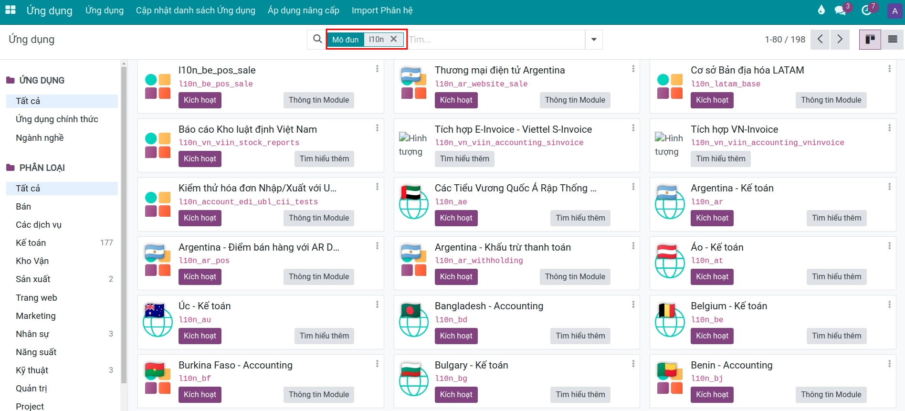
Task: Remove the l10n search filter tag
Action: (394, 39)
